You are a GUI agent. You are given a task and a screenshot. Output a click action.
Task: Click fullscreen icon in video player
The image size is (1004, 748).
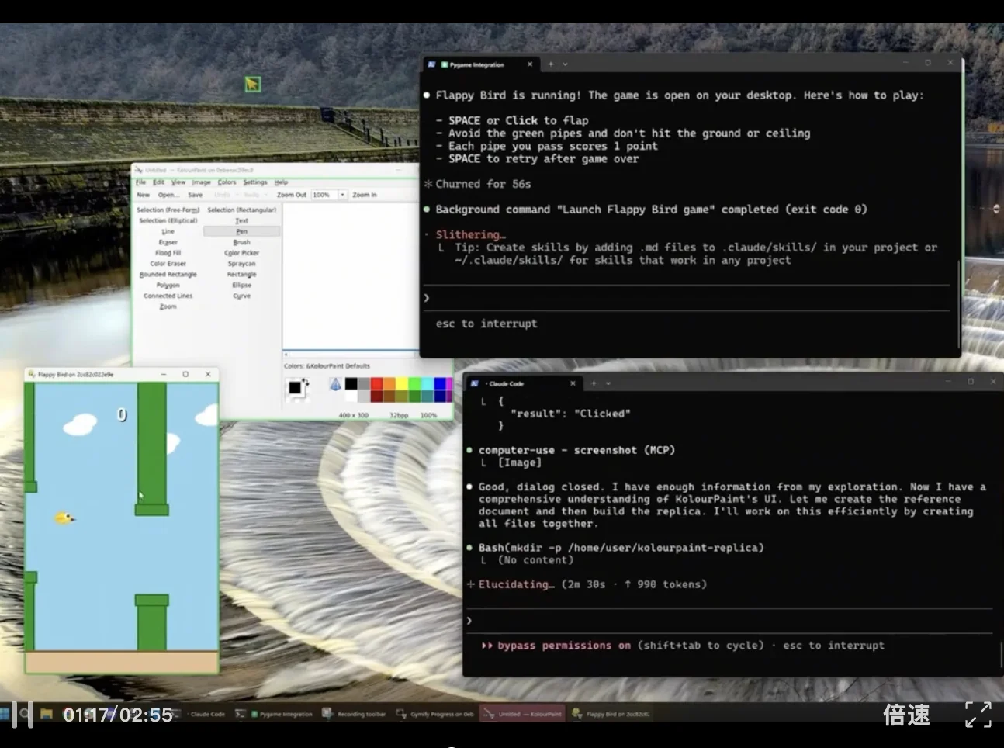coord(978,714)
